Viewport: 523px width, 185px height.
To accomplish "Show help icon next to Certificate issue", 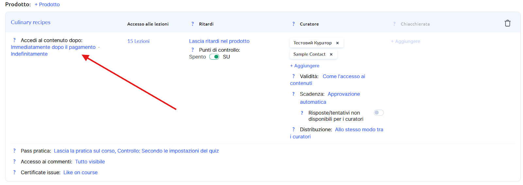I will [14, 172].
